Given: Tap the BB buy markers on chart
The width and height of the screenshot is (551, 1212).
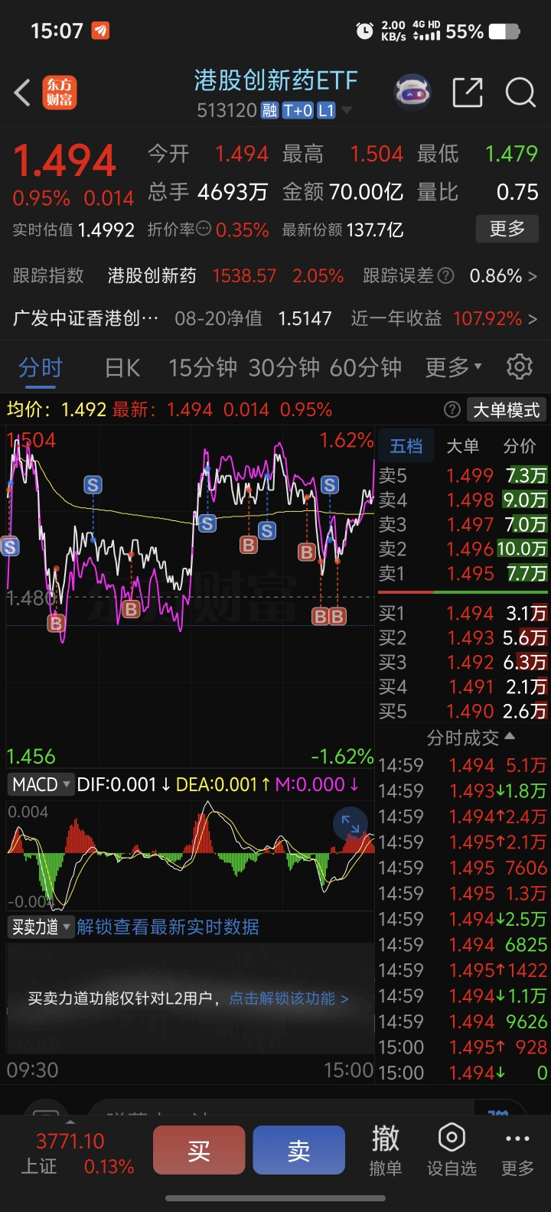Looking at the screenshot, I should tap(329, 616).
